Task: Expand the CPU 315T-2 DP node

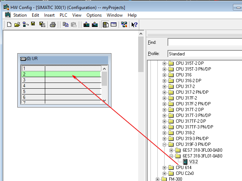Action: pyautogui.click(x=164, y=63)
